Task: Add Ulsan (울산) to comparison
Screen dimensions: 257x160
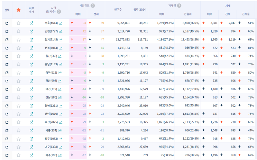Action: [31, 56]
